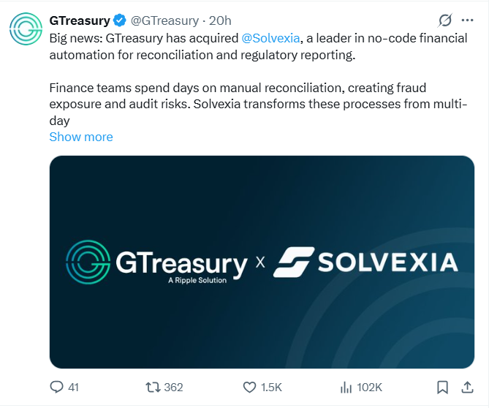
Task: Open the three-dot More options menu
Action: 467,20
